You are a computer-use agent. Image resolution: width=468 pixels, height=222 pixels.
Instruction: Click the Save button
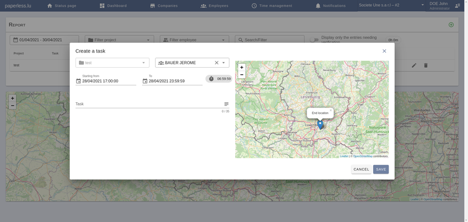[381, 169]
